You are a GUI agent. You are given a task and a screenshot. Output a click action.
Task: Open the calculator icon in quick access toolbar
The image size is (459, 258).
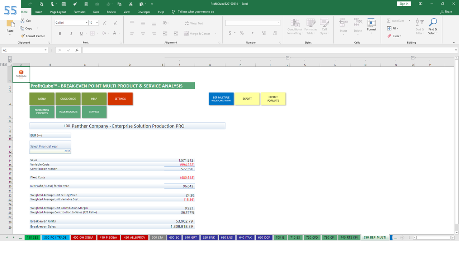(x=86, y=4)
